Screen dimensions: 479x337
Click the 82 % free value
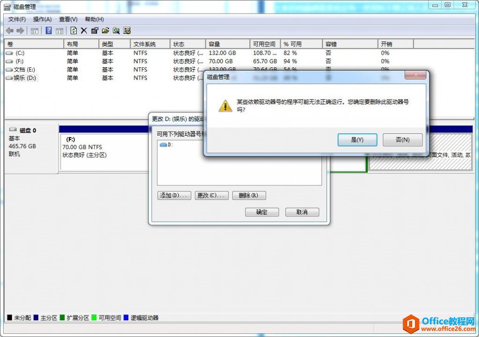pyautogui.click(x=290, y=53)
